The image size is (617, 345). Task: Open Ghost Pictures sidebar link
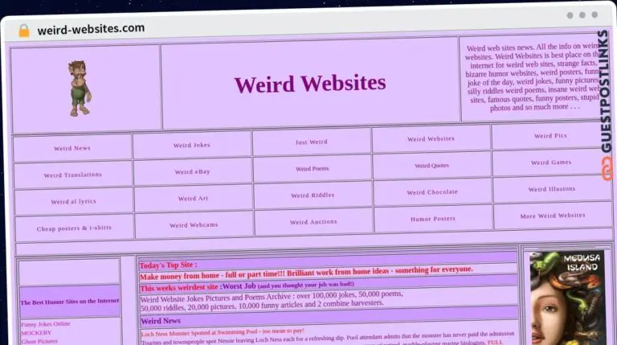(x=39, y=342)
